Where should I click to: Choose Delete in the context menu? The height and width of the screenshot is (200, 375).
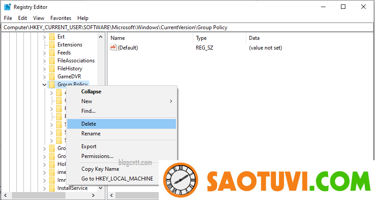[122, 124]
